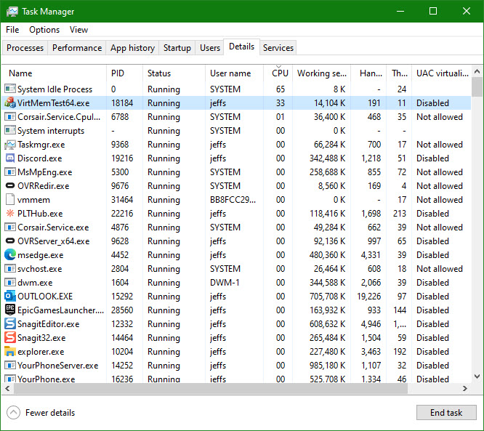The image size is (484, 431).
Task: Click the Corsair.Service.exe icon
Action: pyautogui.click(x=10, y=227)
